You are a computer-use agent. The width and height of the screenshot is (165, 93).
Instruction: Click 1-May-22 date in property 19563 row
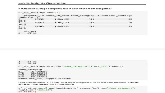(62, 26)
